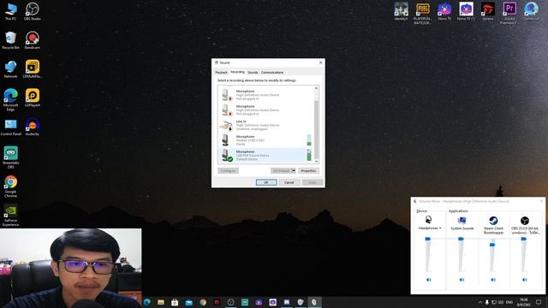Viewport: 548px width, 308px height.
Task: Click the OBS volume slider
Action: click(x=523, y=239)
